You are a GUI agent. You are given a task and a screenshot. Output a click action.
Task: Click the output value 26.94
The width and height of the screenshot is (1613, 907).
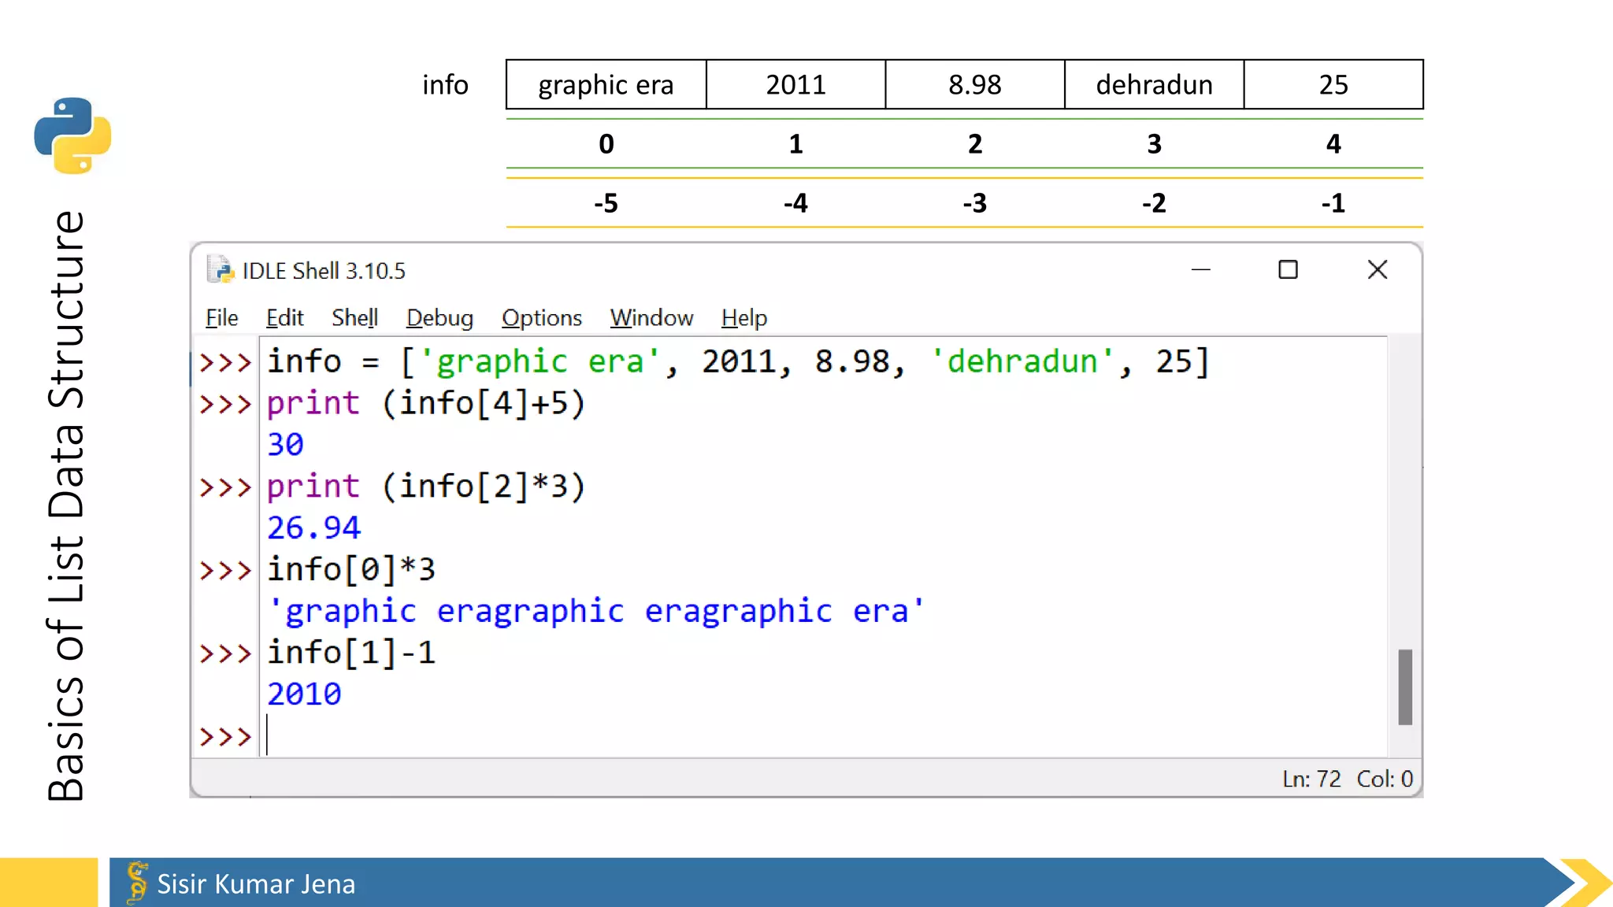click(313, 528)
